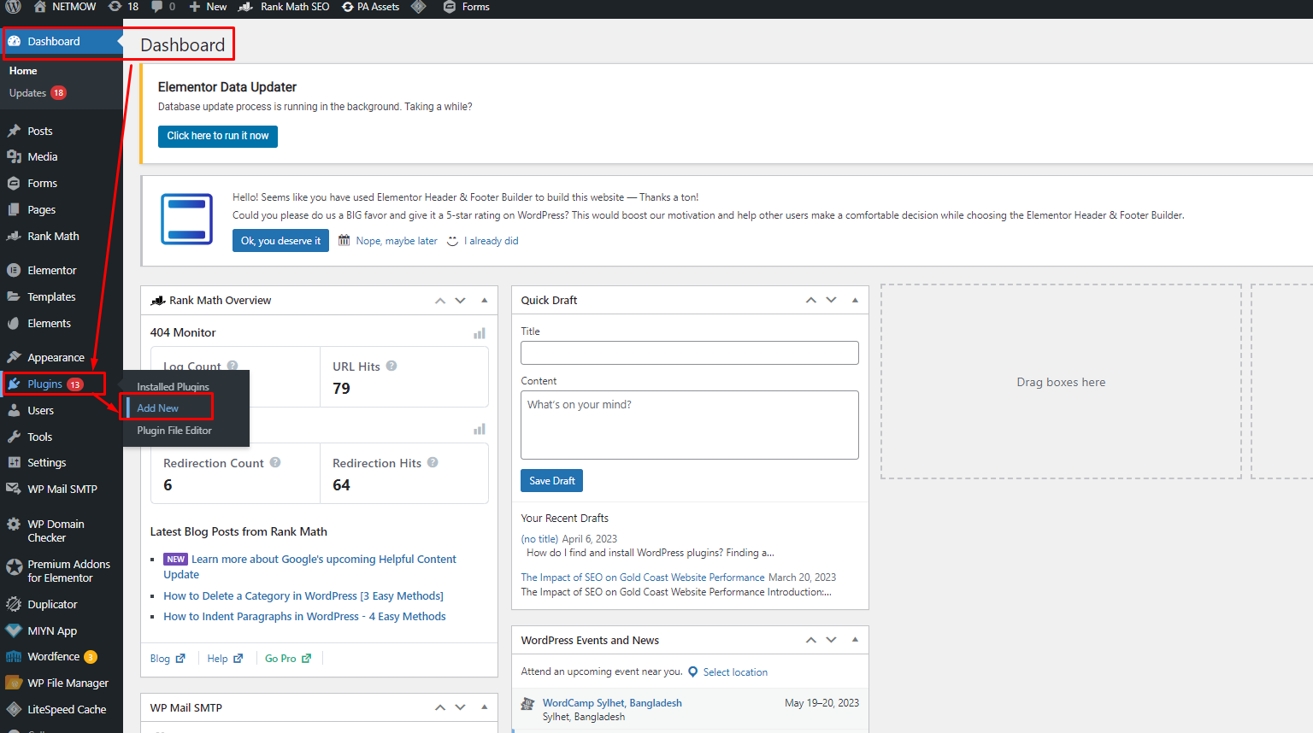Click the Posts pin icon in sidebar

tap(14, 131)
